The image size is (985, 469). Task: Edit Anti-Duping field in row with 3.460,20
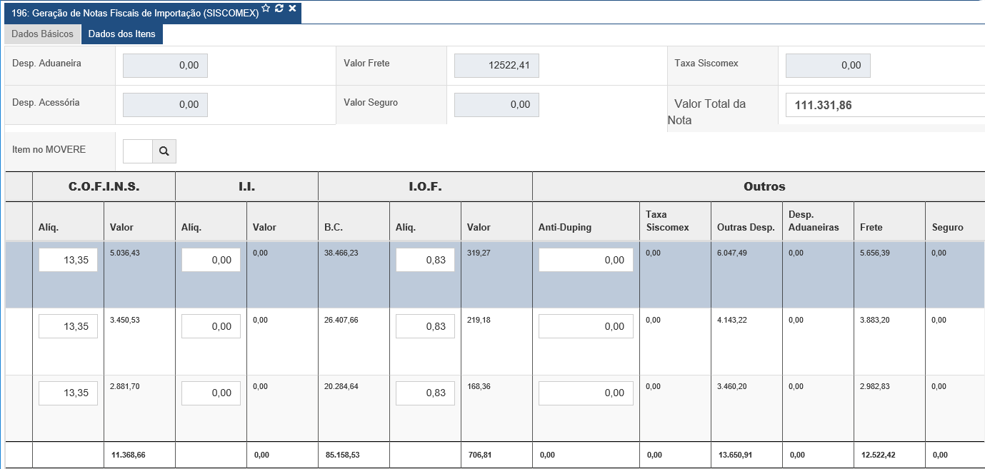586,393
